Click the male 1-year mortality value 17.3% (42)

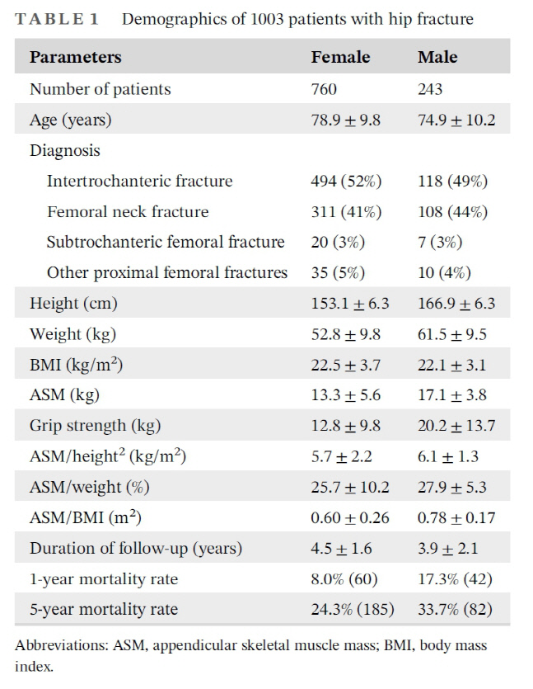[x=455, y=578]
